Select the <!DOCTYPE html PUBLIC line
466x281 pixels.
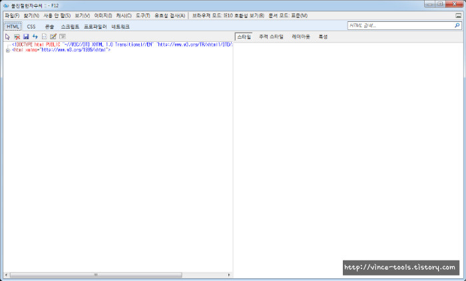tap(122, 45)
